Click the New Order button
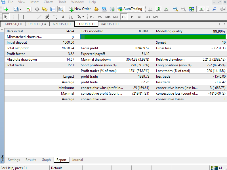227x170 pixels. tap(80, 9)
